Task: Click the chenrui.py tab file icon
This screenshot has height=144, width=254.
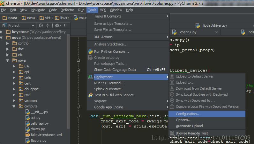Action: coord(174,32)
